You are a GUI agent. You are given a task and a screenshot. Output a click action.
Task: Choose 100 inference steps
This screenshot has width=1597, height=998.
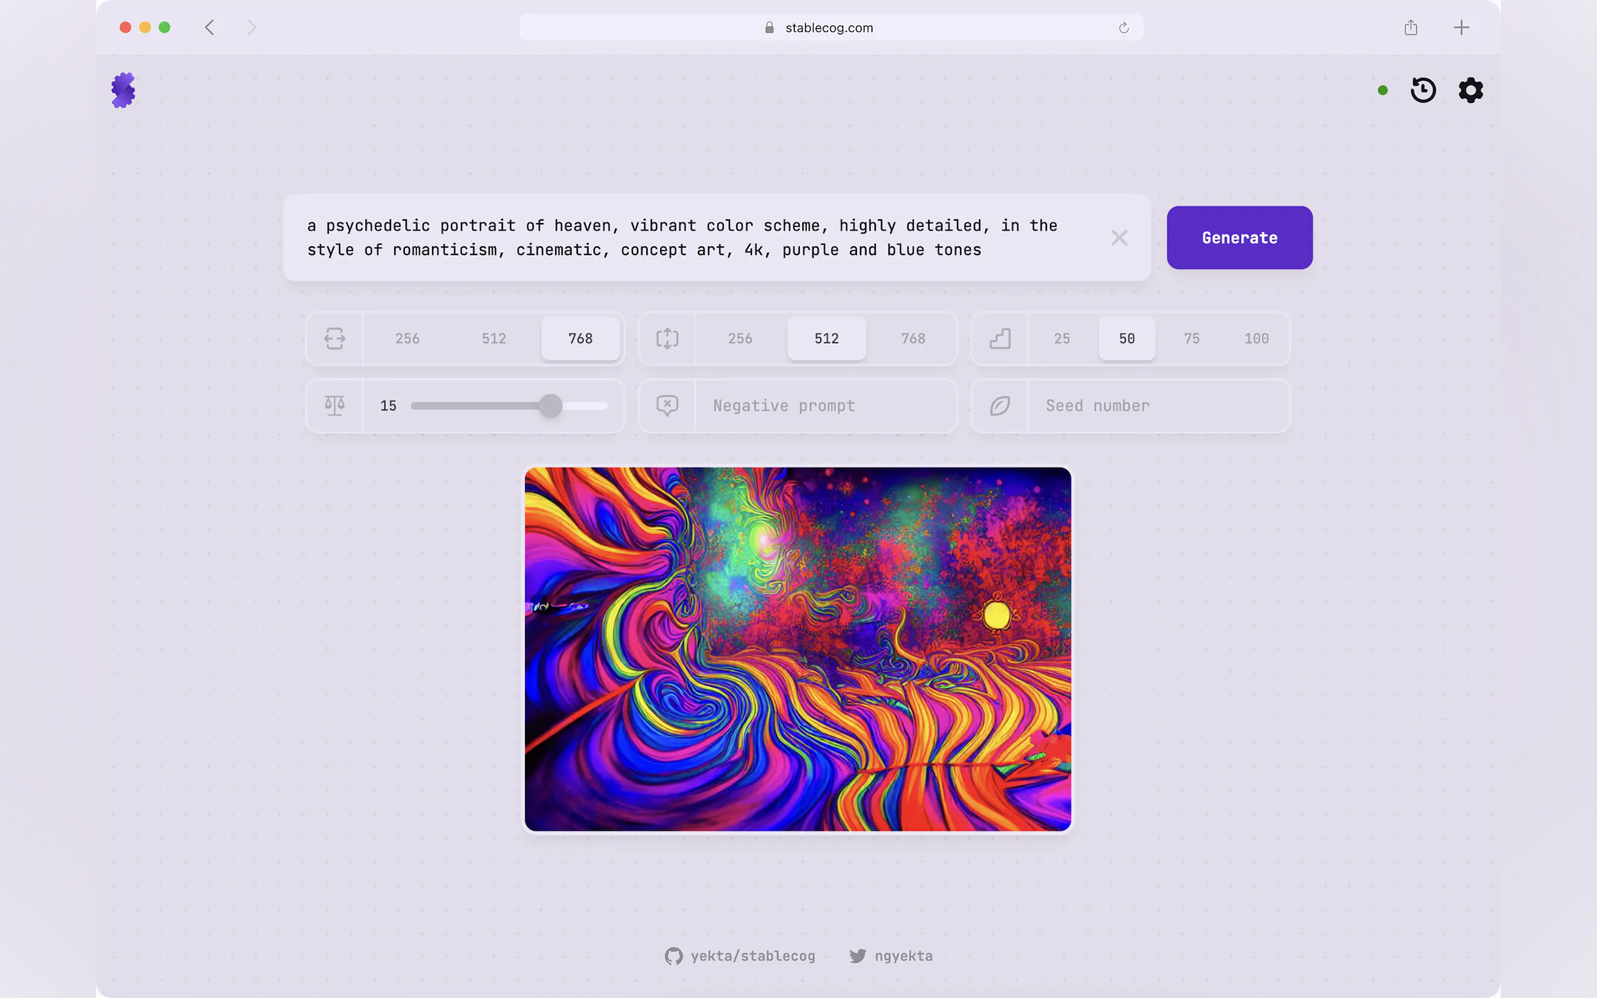[x=1256, y=339]
